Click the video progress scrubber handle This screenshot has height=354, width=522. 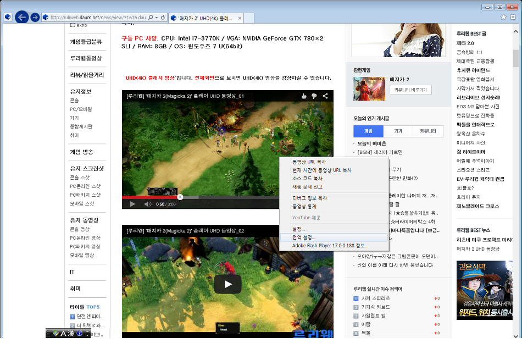(x=180, y=197)
